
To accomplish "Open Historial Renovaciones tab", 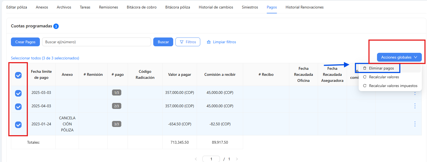I will point(305,7).
